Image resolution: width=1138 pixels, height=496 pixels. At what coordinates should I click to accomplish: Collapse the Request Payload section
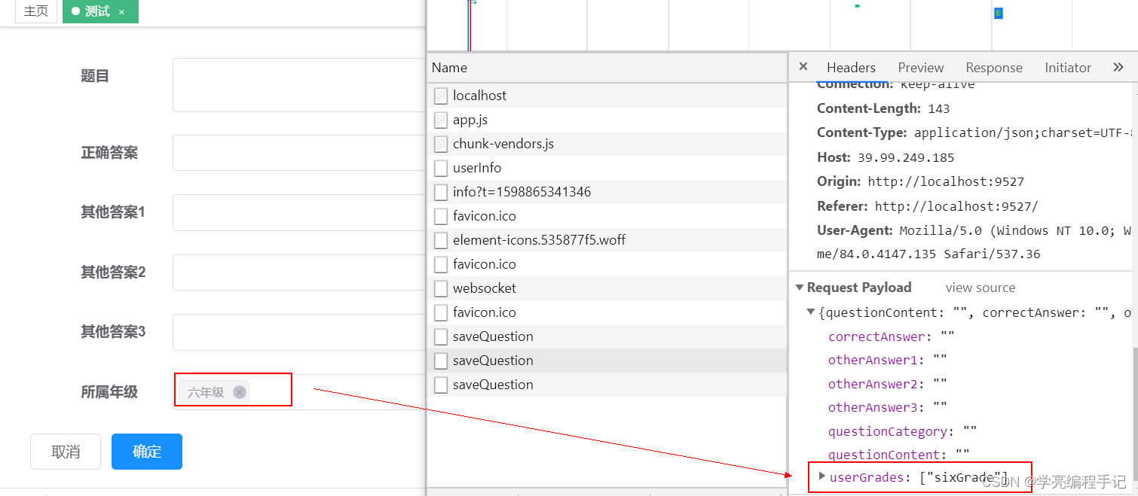tap(800, 288)
